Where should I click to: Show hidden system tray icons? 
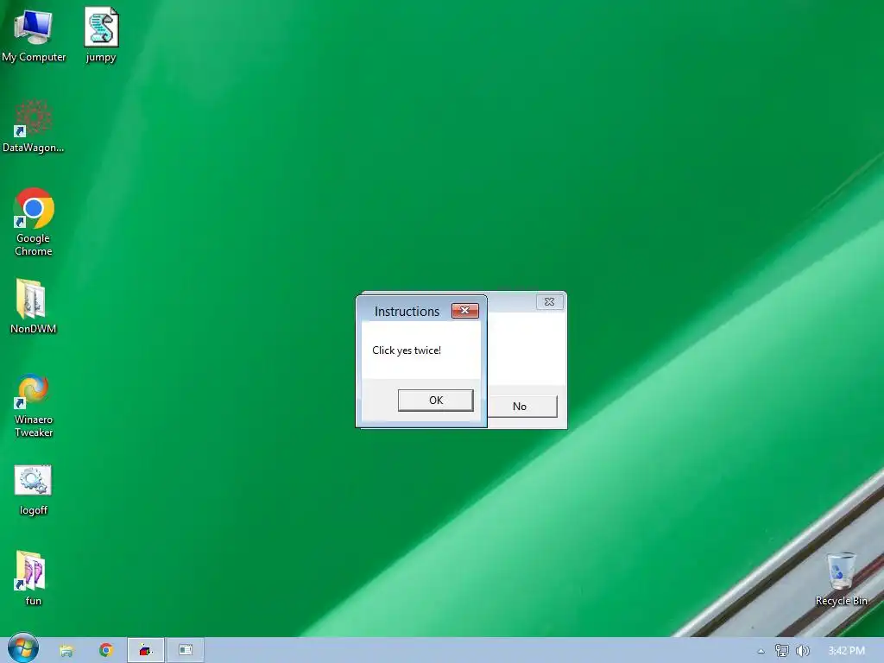tap(761, 651)
